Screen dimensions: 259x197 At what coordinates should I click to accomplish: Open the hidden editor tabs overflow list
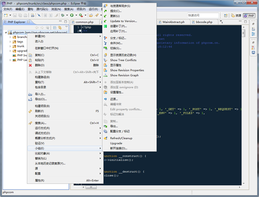(222, 22)
